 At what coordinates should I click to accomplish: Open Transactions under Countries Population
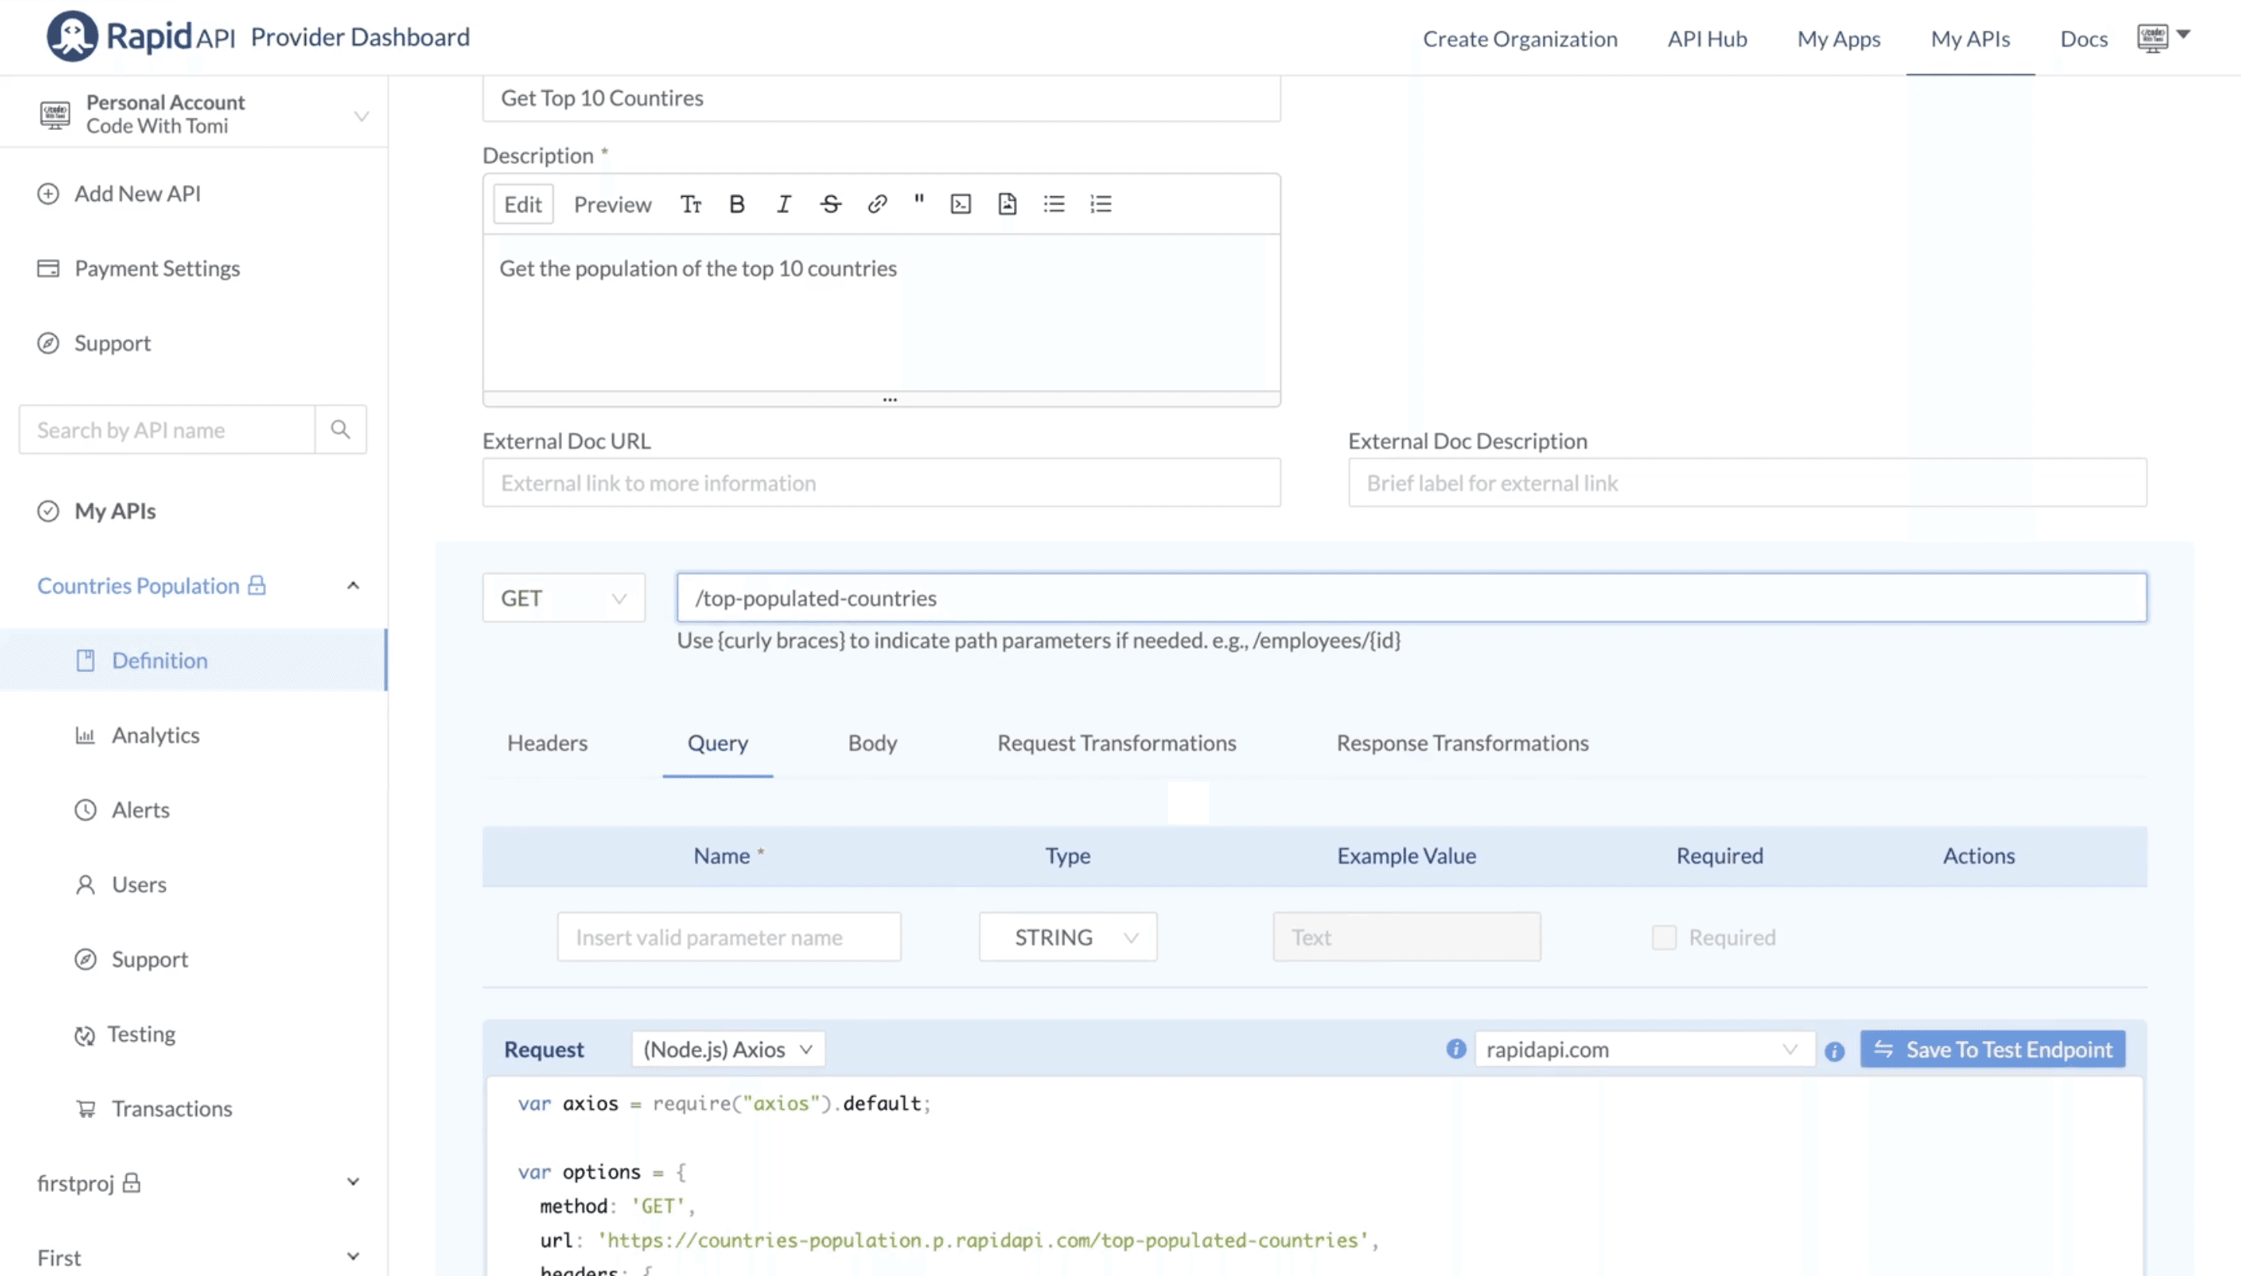154,1109
